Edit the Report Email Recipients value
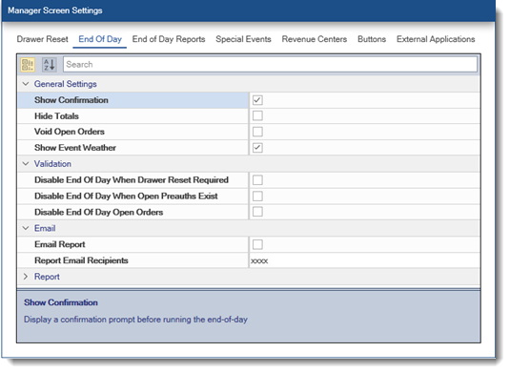 (x=364, y=260)
